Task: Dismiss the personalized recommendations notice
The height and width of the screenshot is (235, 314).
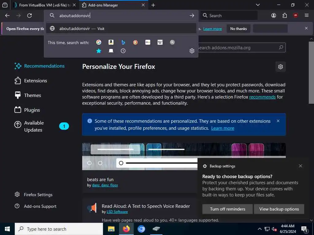Action: tap(278, 121)
